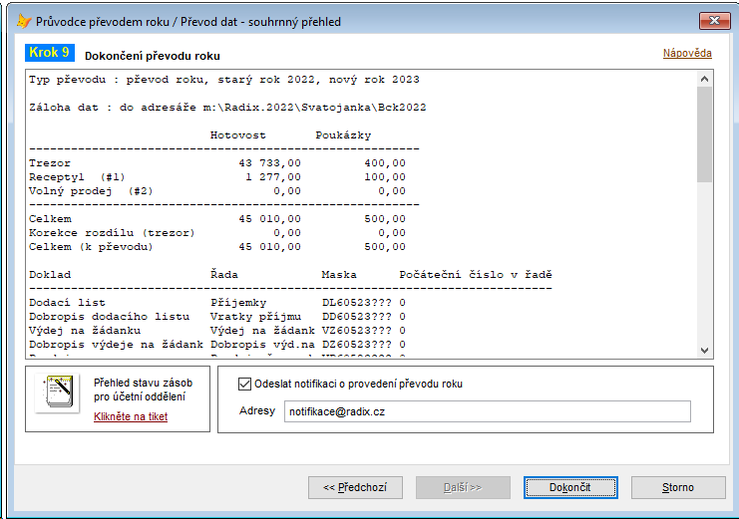Click the Typ převodu line in summary
Viewport: 739px width, 519px height.
tap(224, 80)
